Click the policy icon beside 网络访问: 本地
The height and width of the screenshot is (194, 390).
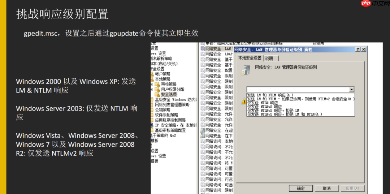(203, 141)
